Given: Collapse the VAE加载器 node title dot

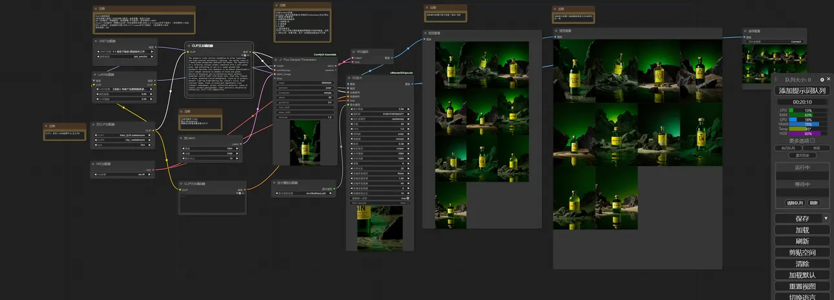Looking at the screenshot, I should [x=96, y=164].
